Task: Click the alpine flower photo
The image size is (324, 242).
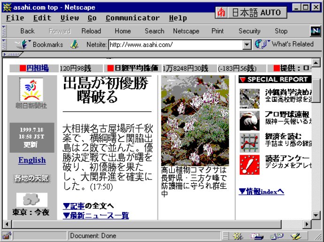Action: click(x=195, y=120)
